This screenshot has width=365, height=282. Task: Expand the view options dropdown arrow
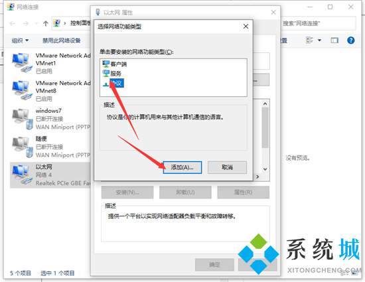tap(319, 40)
